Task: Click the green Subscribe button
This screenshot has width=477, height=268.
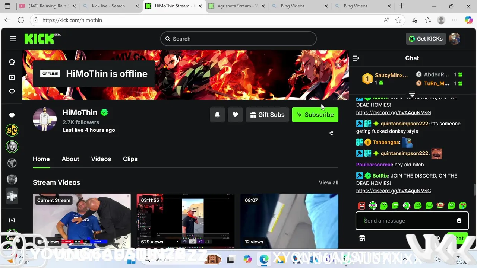Action: coord(315,115)
